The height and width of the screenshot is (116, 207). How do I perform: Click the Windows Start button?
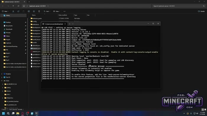(x=4, y=113)
